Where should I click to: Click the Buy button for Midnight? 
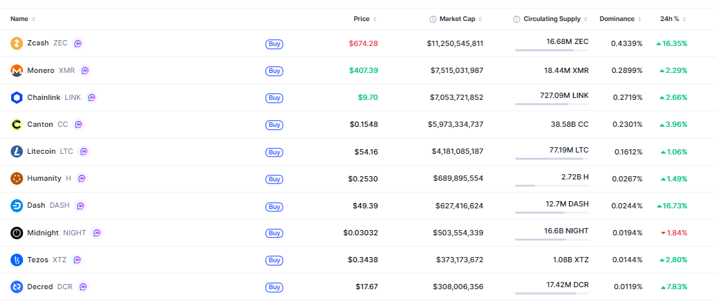click(274, 233)
